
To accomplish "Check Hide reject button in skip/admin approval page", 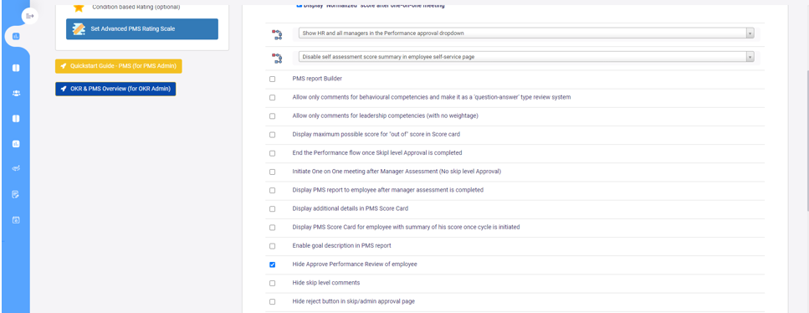I will pyautogui.click(x=273, y=301).
